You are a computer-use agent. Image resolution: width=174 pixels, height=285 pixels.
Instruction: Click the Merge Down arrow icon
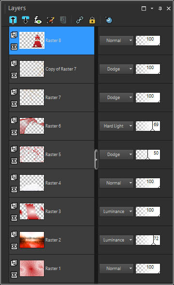click(x=25, y=20)
